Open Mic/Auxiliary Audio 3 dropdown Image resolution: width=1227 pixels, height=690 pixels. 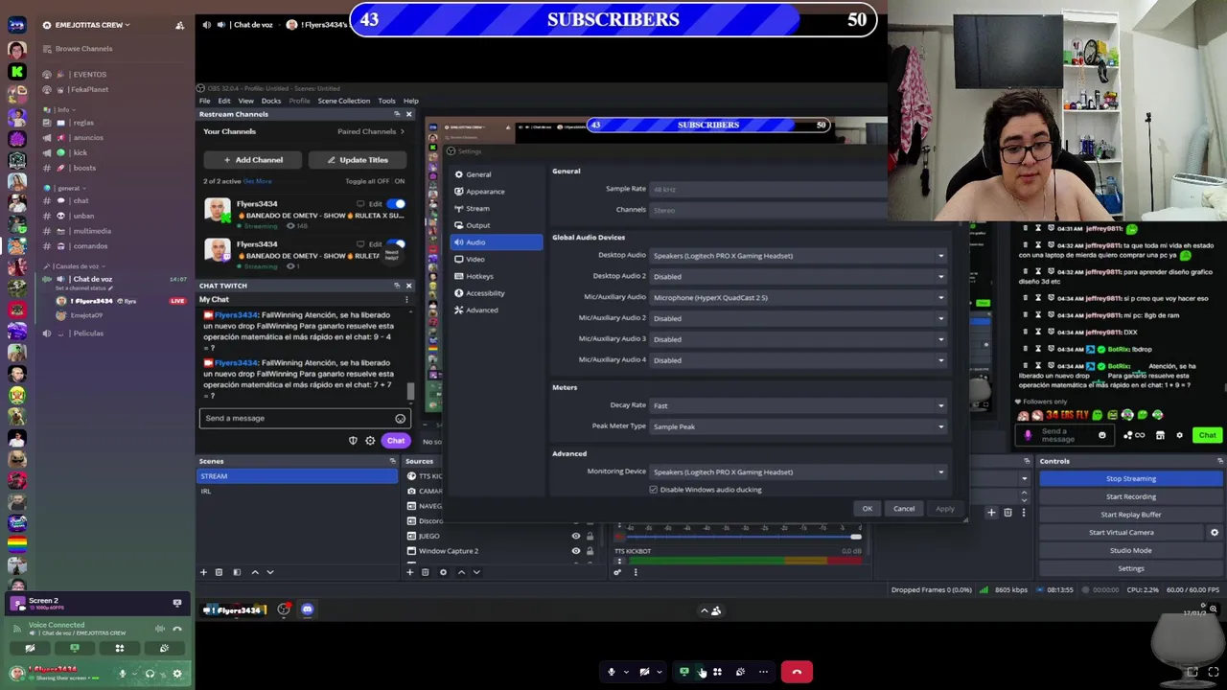[x=799, y=339]
